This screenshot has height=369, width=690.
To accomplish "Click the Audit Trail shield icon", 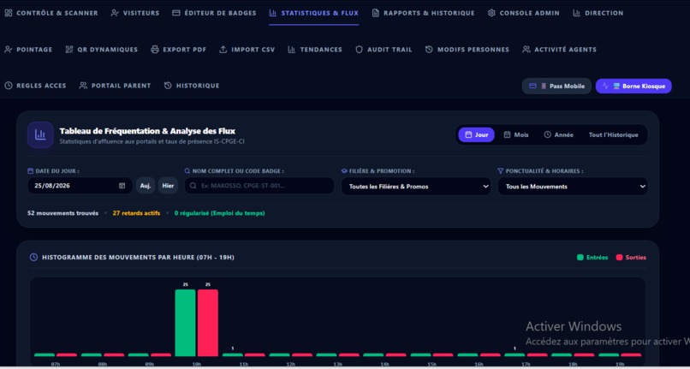I will coord(359,50).
